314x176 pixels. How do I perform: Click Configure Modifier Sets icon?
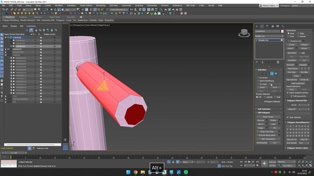click(x=278, y=62)
